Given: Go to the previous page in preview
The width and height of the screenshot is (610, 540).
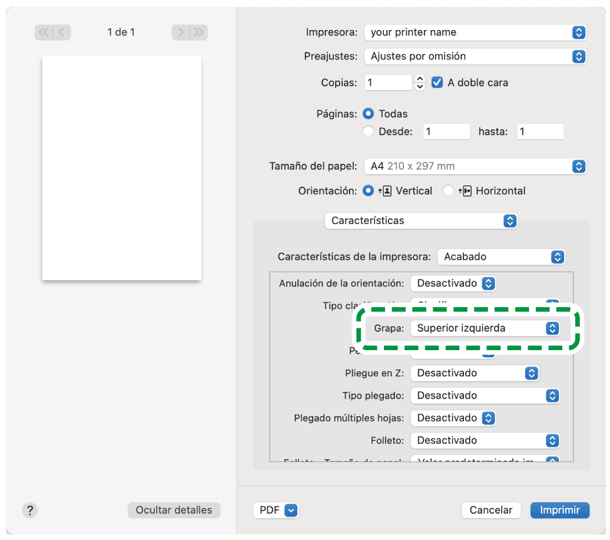Looking at the screenshot, I should 62,32.
